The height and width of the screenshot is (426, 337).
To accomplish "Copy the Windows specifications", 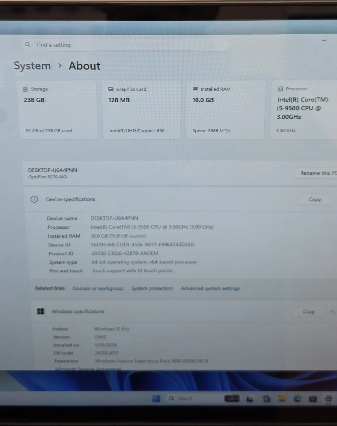I will point(308,312).
